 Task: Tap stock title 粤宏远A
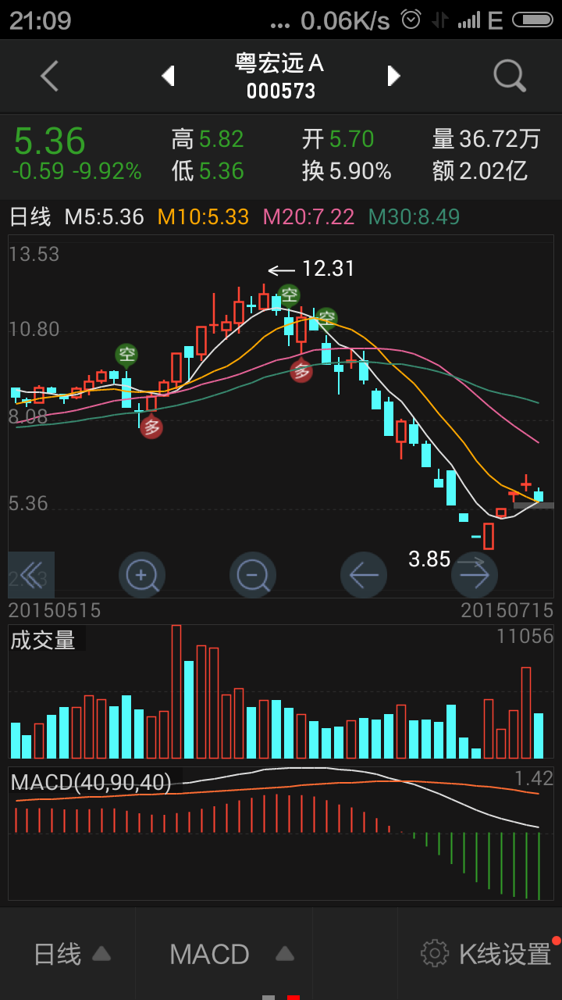(x=280, y=63)
